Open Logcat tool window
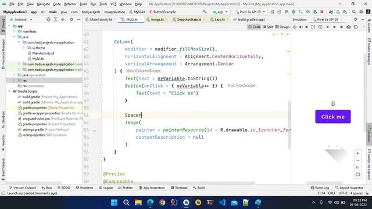Viewport: 372px width, 209px height. coord(106,188)
